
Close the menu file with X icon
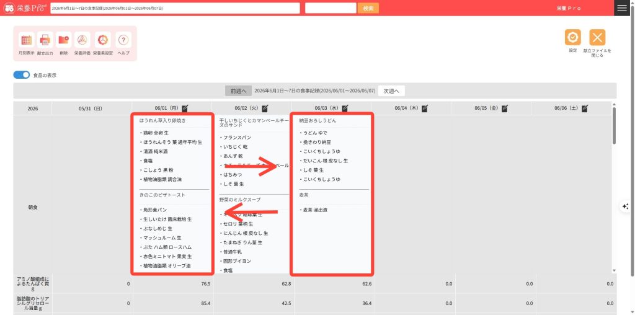pos(597,37)
